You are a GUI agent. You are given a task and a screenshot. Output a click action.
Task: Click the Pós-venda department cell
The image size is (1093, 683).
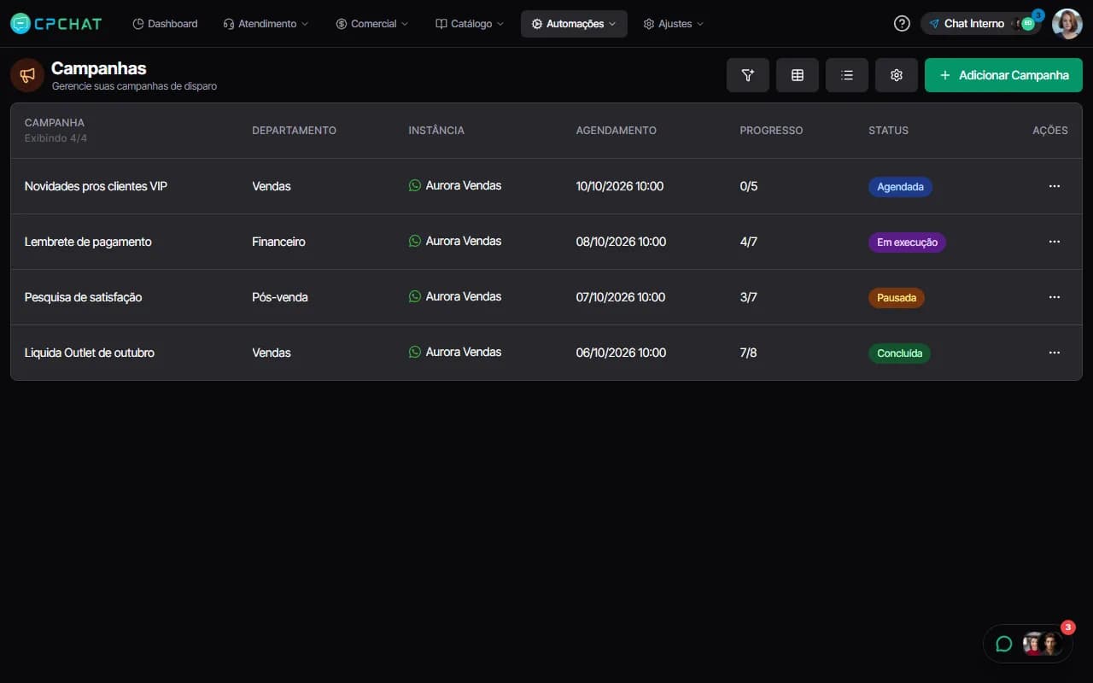[280, 297]
